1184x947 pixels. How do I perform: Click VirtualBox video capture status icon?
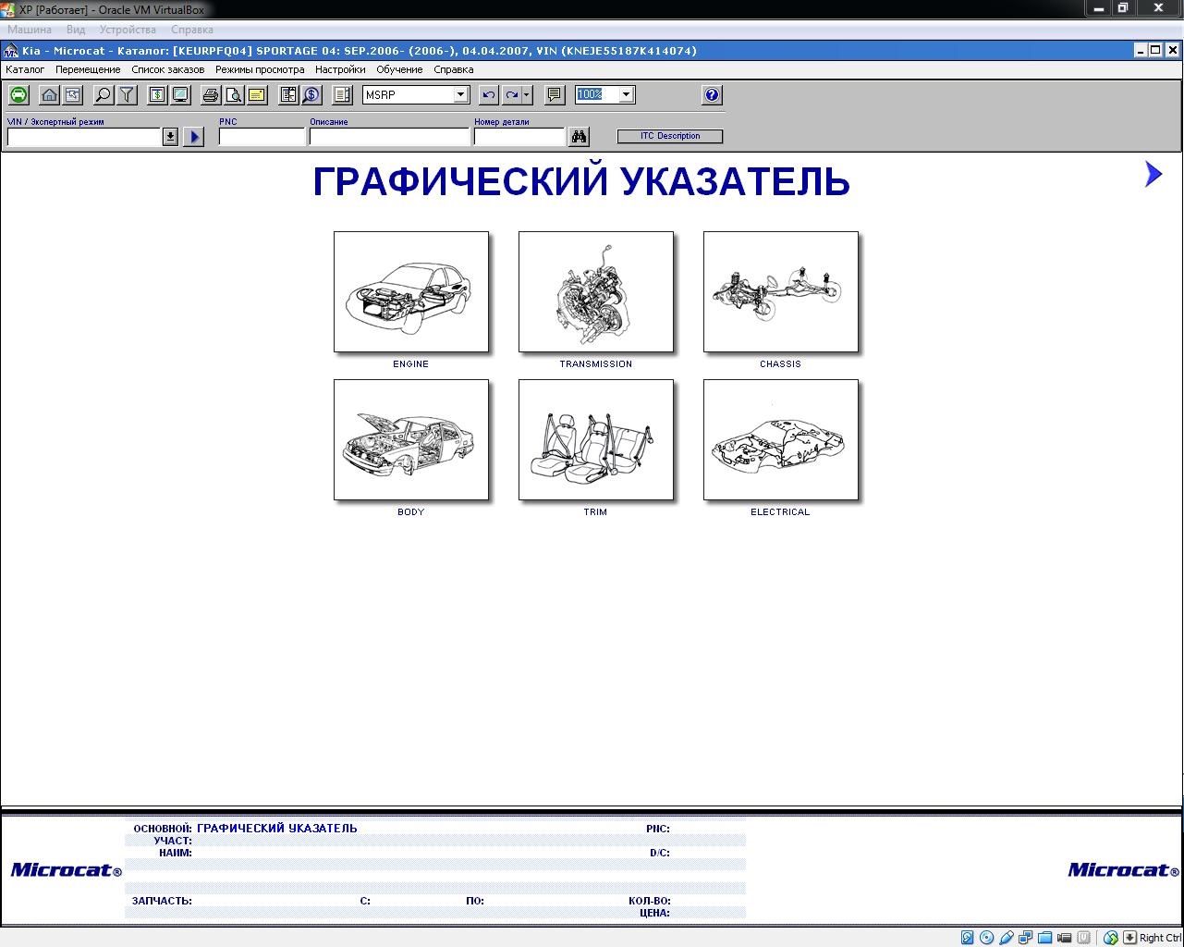pos(1064,938)
